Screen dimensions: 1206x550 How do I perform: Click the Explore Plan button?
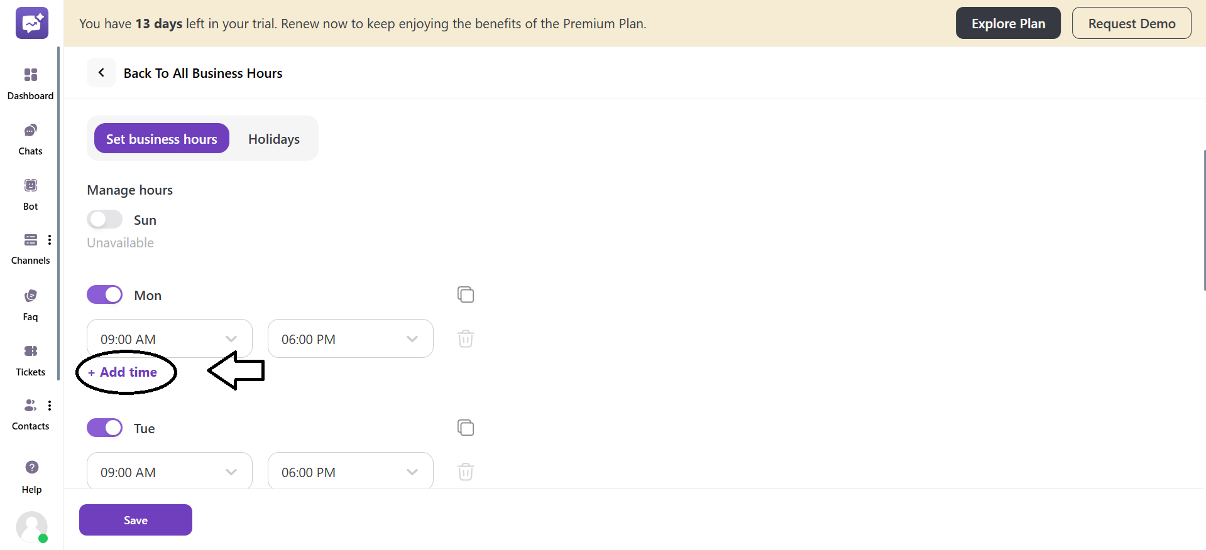[x=1008, y=23]
